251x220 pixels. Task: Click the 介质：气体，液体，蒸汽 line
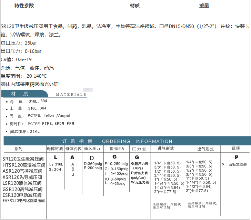click(x=27, y=68)
